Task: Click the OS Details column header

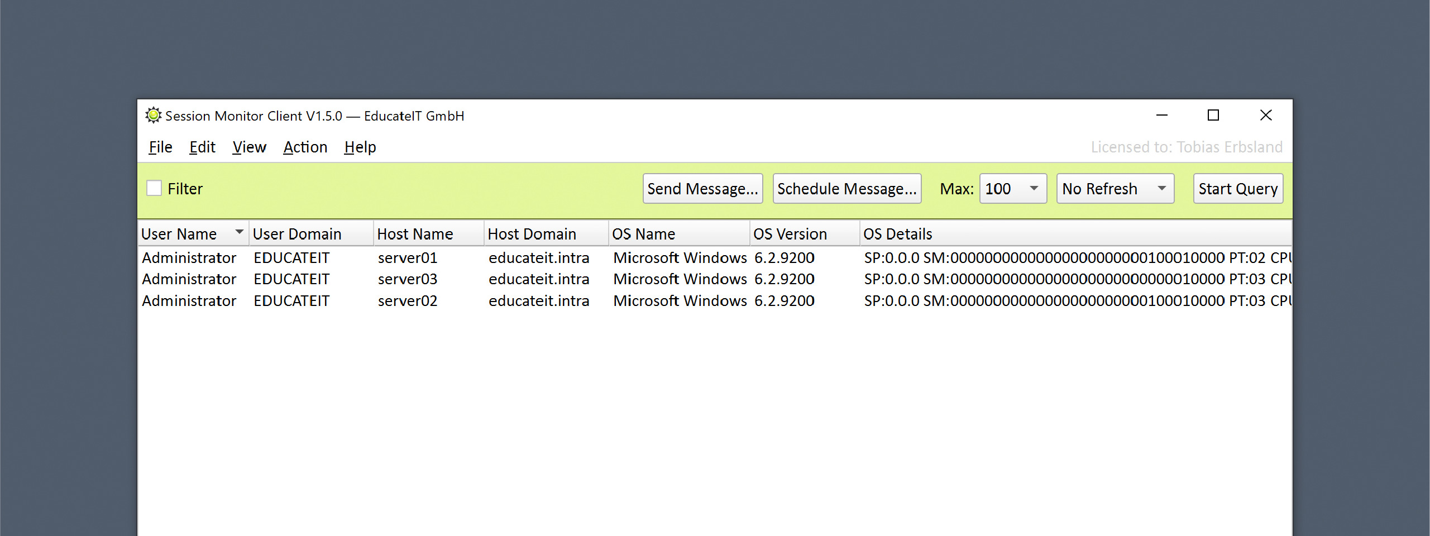Action: [897, 233]
